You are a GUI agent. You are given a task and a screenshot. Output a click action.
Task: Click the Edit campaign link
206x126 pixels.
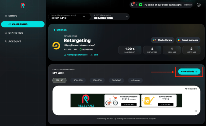coord(94,55)
